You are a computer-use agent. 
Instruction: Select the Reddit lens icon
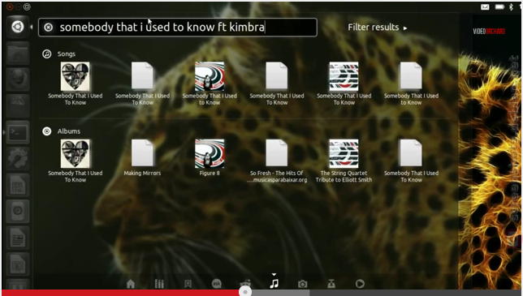tap(245, 283)
